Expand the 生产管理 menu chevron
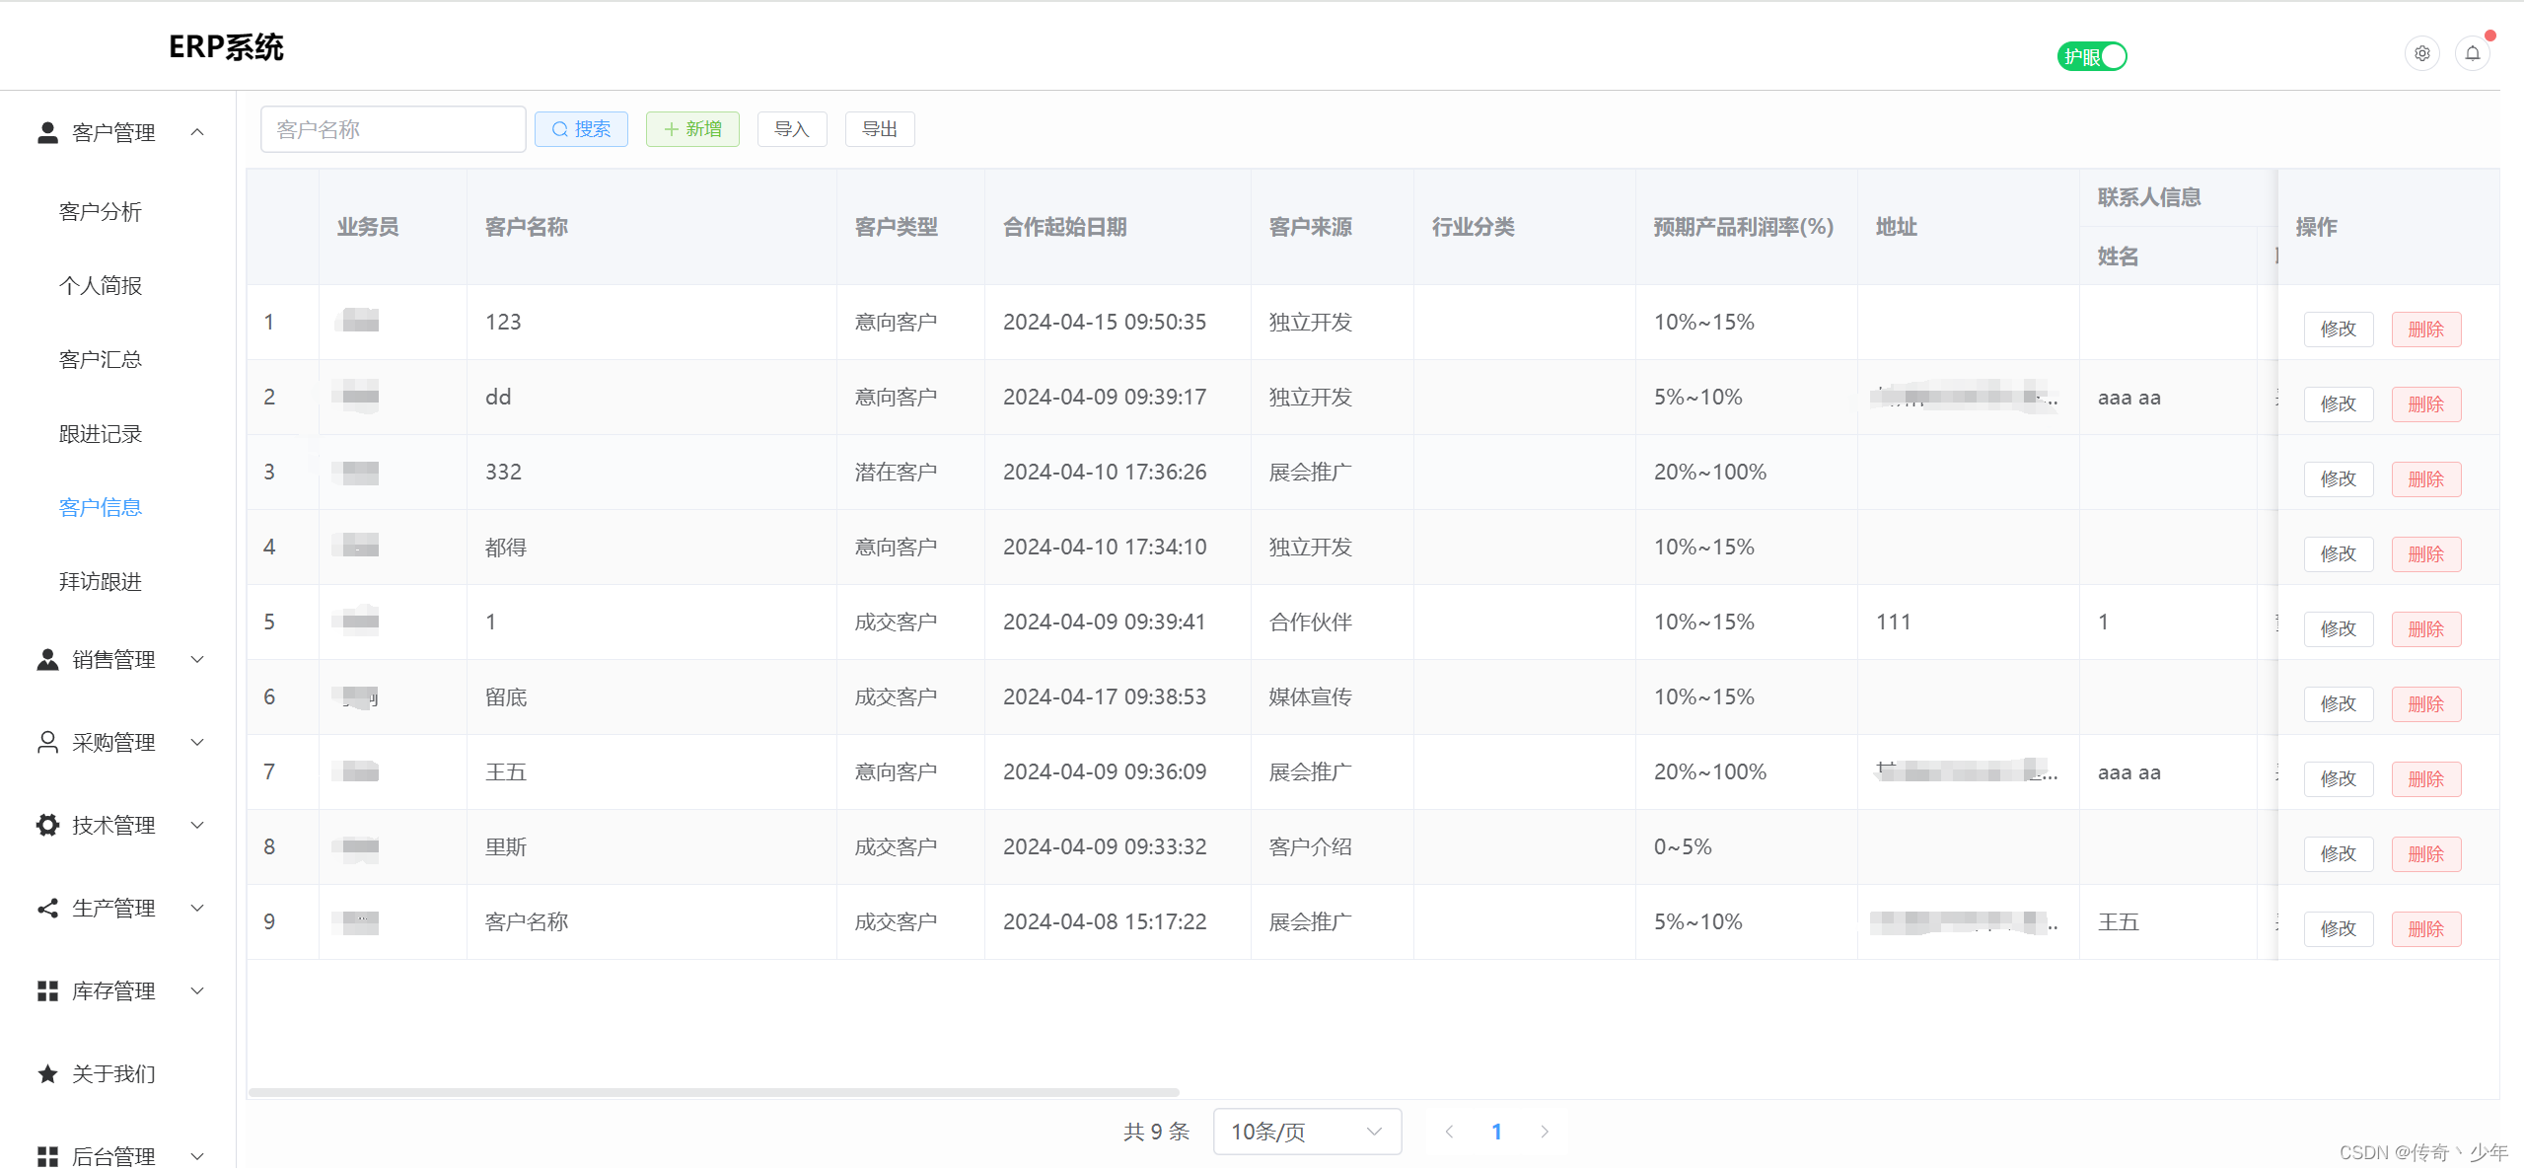The image size is (2524, 1172). click(x=197, y=908)
